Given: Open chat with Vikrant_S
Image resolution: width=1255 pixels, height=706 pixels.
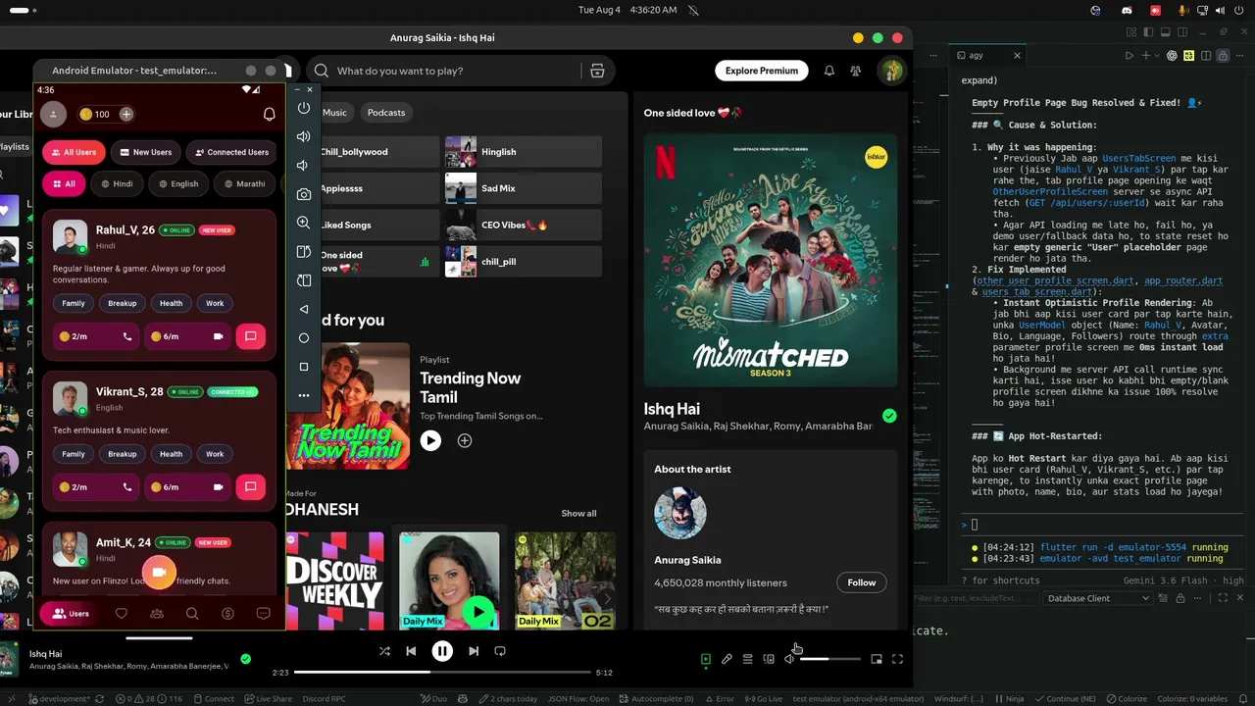Looking at the screenshot, I should tap(250, 486).
